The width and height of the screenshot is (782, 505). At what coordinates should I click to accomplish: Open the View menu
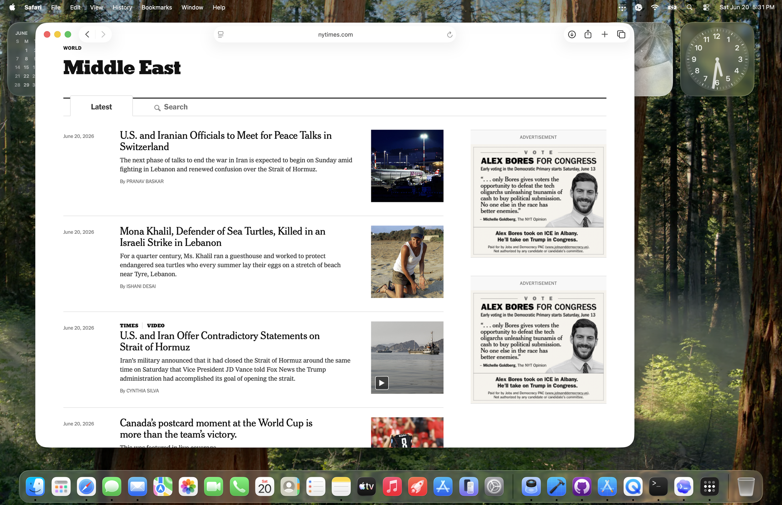[96, 7]
